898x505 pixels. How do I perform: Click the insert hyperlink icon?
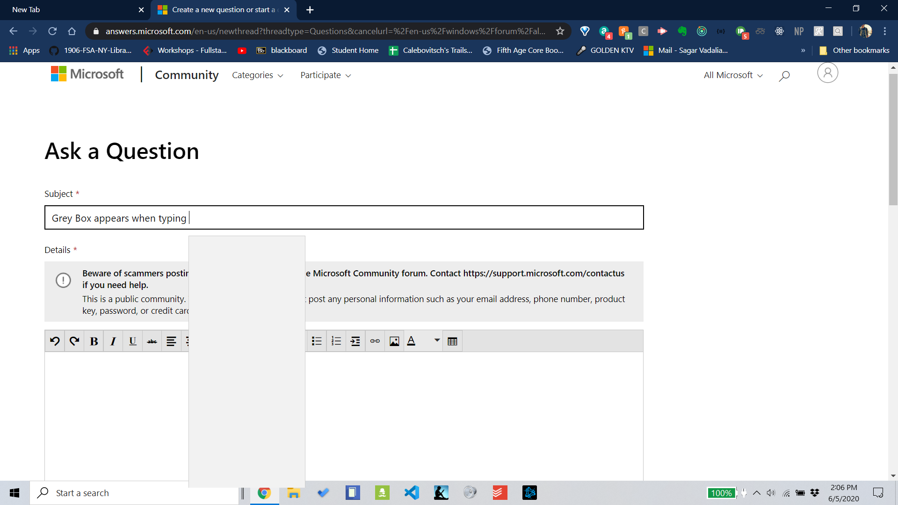click(x=375, y=341)
